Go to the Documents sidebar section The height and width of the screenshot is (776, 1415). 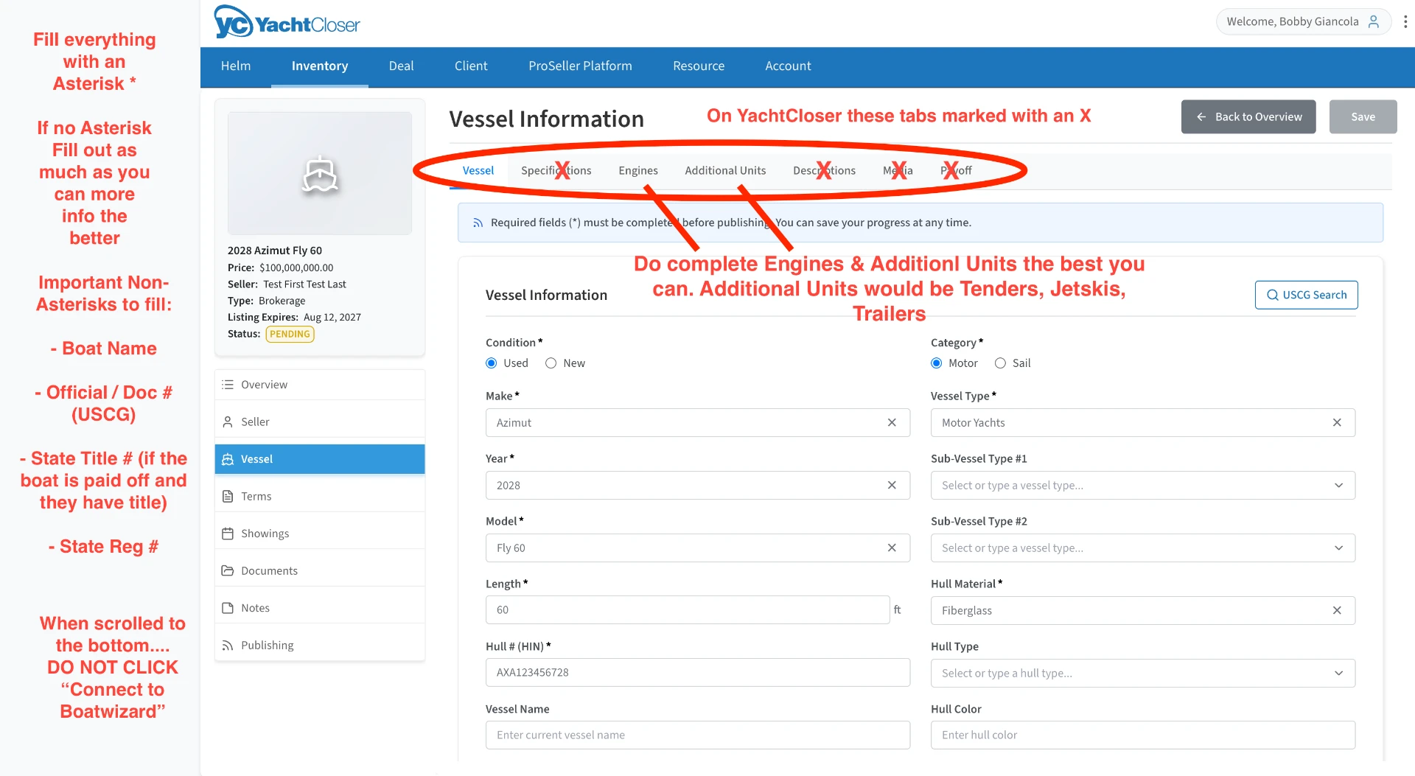(x=320, y=570)
